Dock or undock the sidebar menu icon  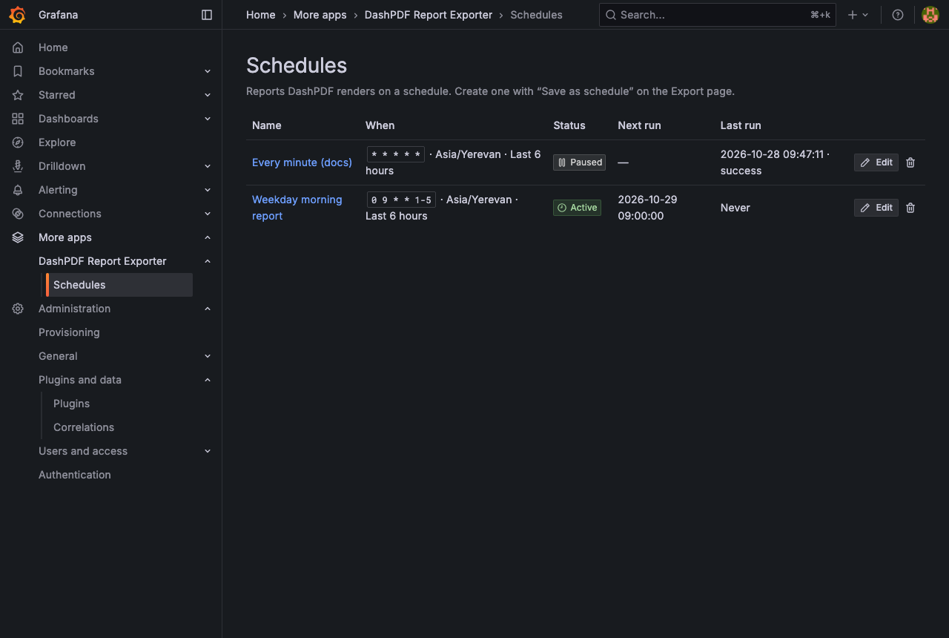(207, 15)
